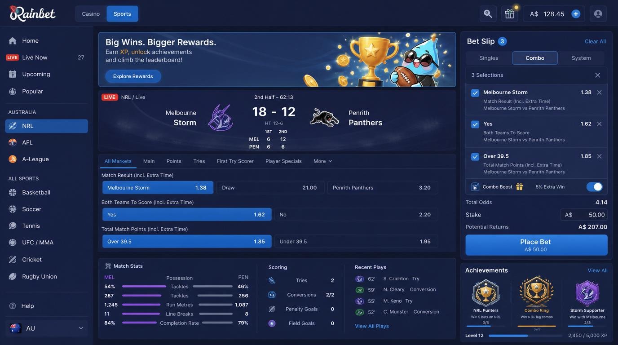
Task: Toggle the Combo Boost switch off
Action: (595, 186)
